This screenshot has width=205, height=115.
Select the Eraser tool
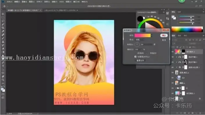tap(3, 49)
